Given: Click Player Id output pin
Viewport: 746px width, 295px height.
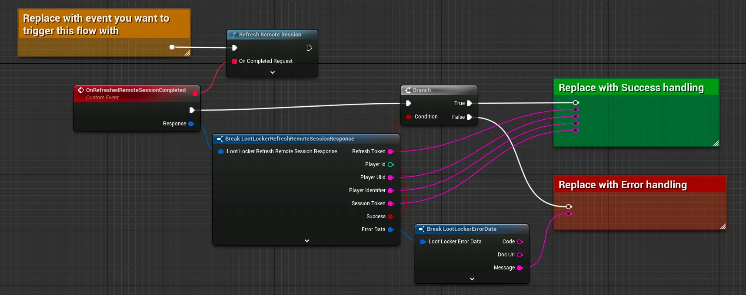Looking at the screenshot, I should pyautogui.click(x=390, y=164).
